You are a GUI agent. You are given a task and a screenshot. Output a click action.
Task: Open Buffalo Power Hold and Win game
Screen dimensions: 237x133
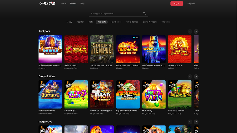click(50, 49)
